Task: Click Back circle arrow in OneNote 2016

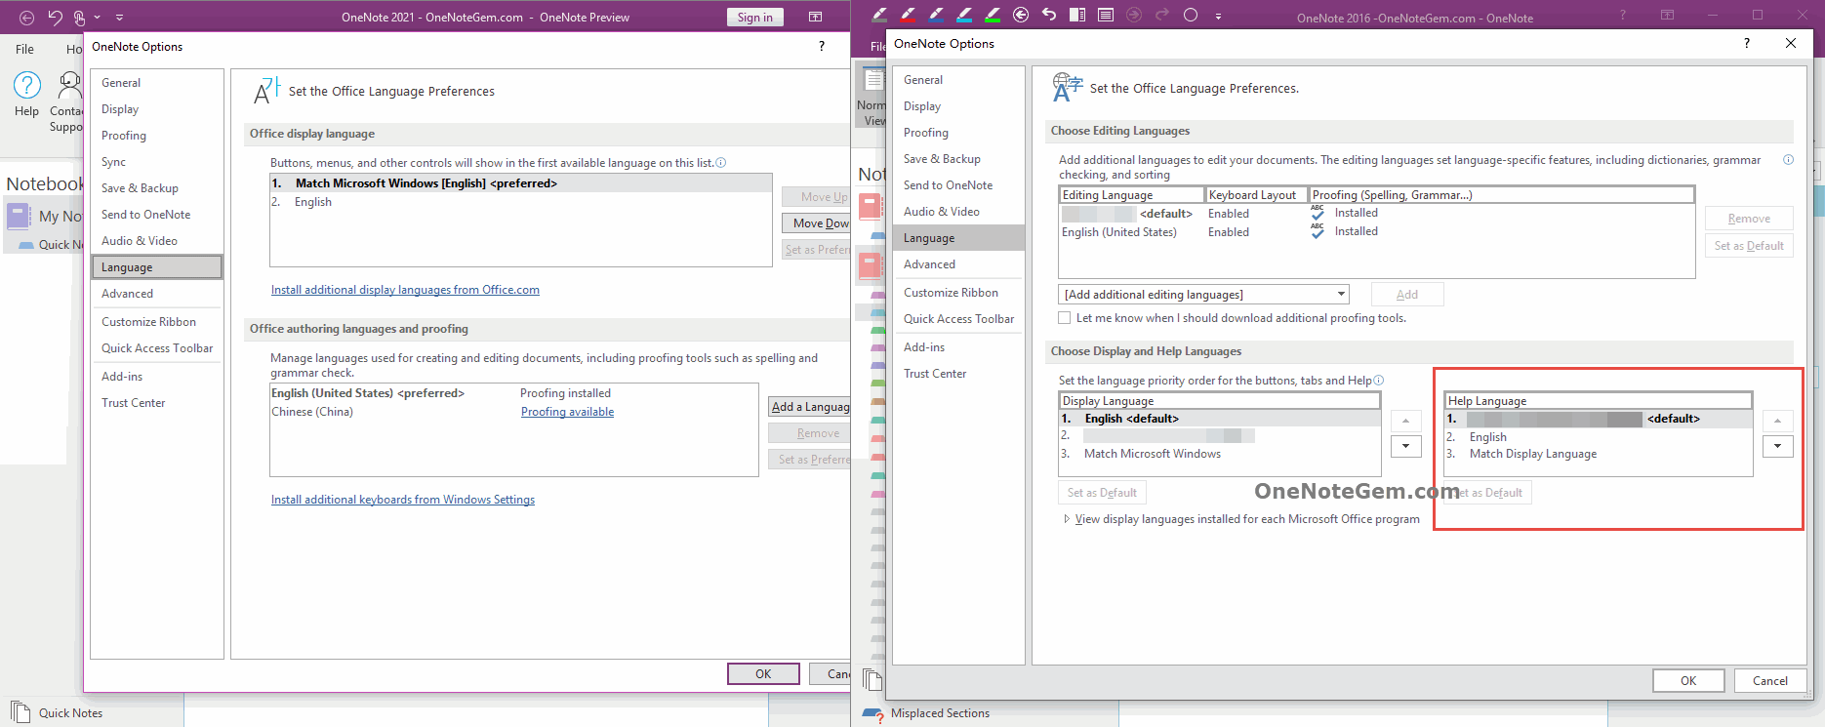Action: 1021,15
